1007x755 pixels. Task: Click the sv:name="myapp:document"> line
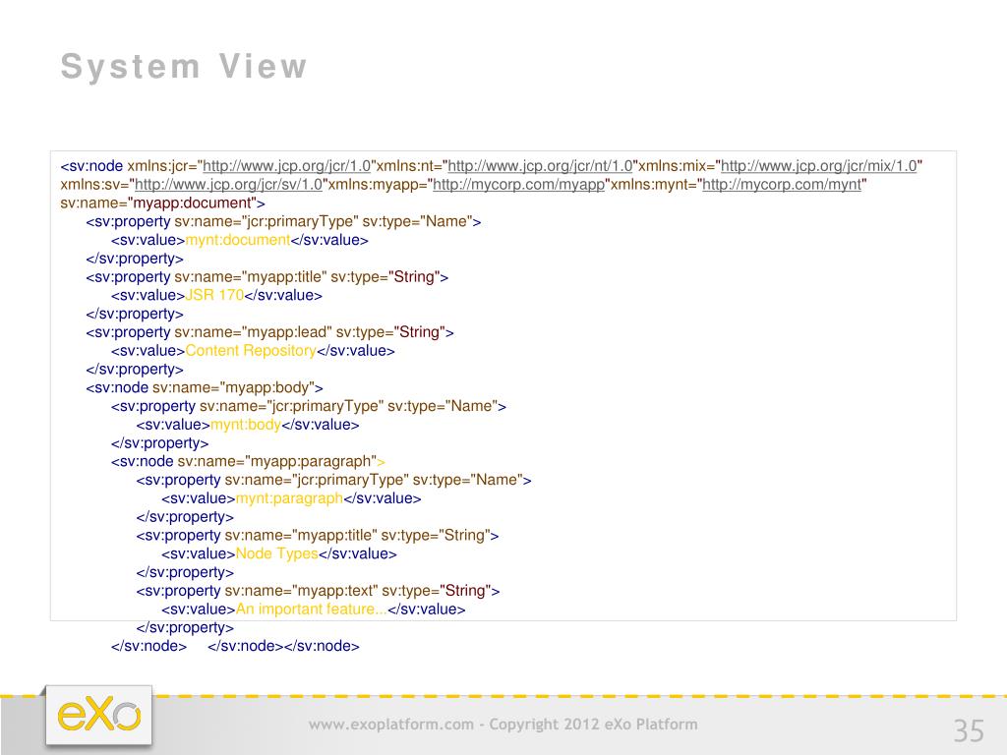[162, 203]
